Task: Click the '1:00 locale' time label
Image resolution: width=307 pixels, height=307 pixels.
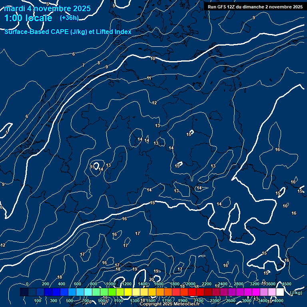Action: click(x=28, y=18)
